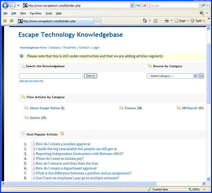Click vertical scrollbar down arrow
Screen dimensions: 212x193
[x=208, y=179]
